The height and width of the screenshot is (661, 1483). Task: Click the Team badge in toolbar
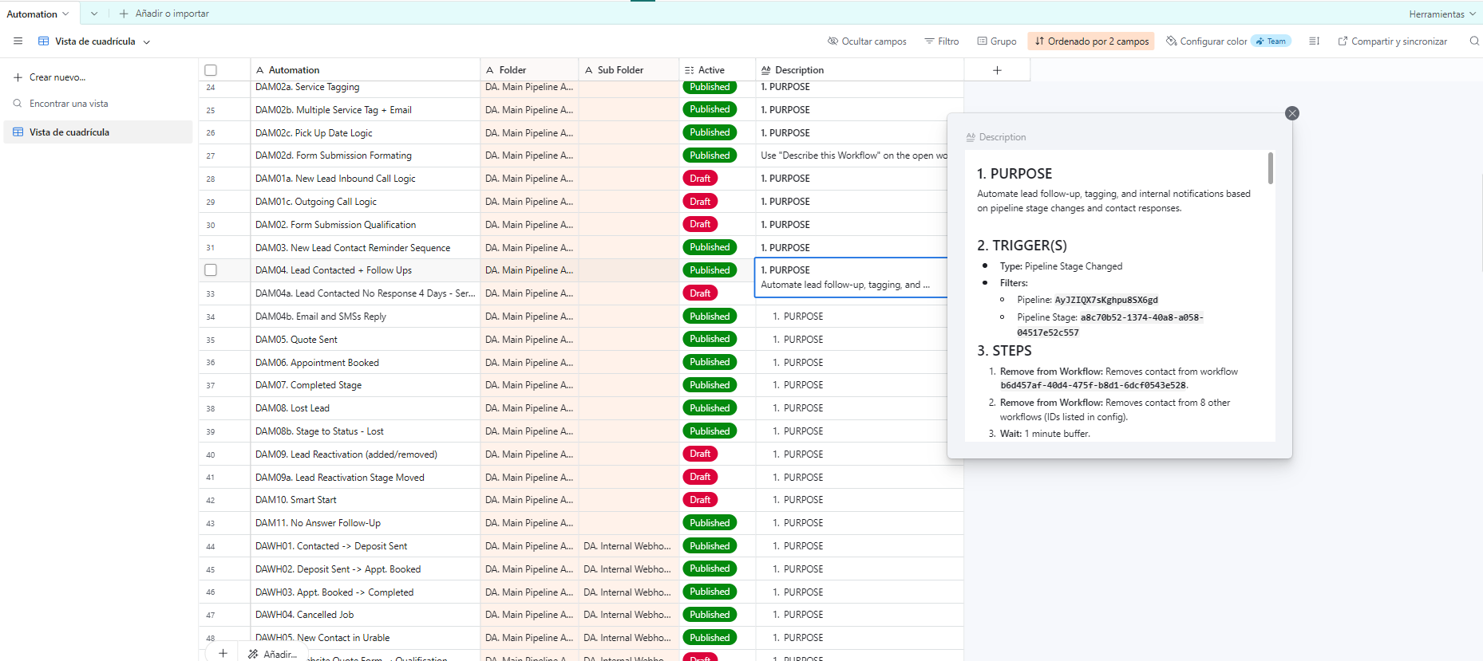pyautogui.click(x=1271, y=41)
